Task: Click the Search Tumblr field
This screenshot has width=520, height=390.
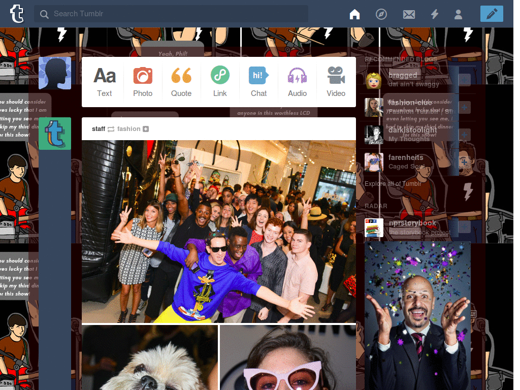Action: point(171,14)
